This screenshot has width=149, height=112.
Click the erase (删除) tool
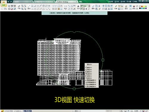point(93,7)
